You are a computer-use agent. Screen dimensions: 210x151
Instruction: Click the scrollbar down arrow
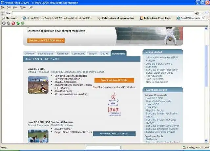coord(206,141)
